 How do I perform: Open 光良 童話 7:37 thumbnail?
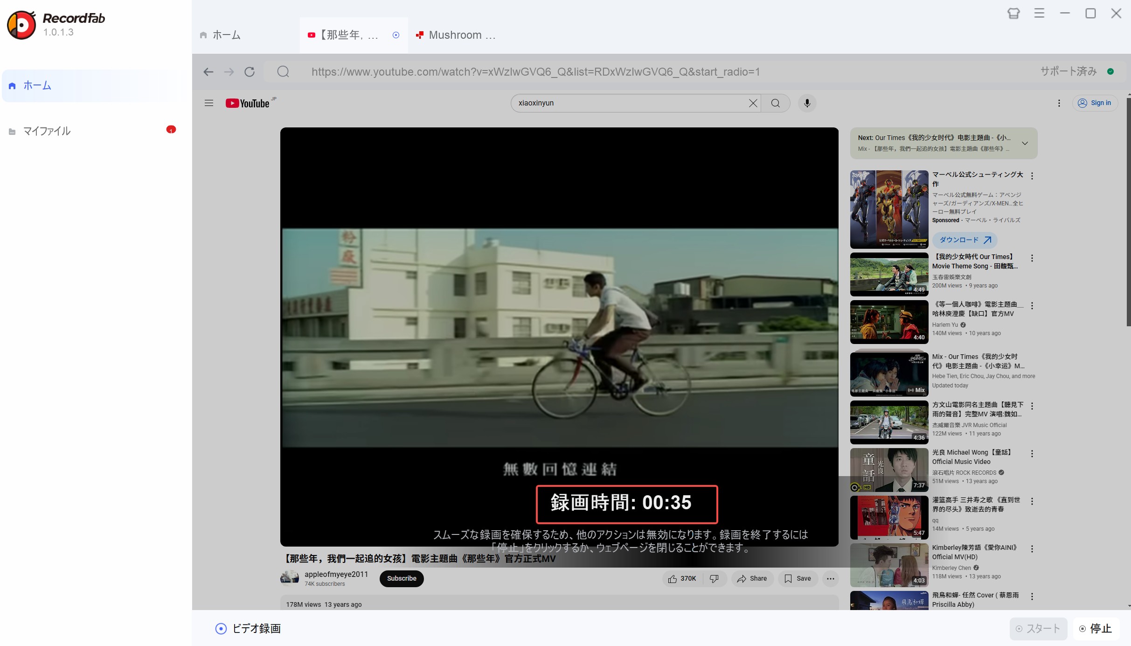(x=889, y=470)
